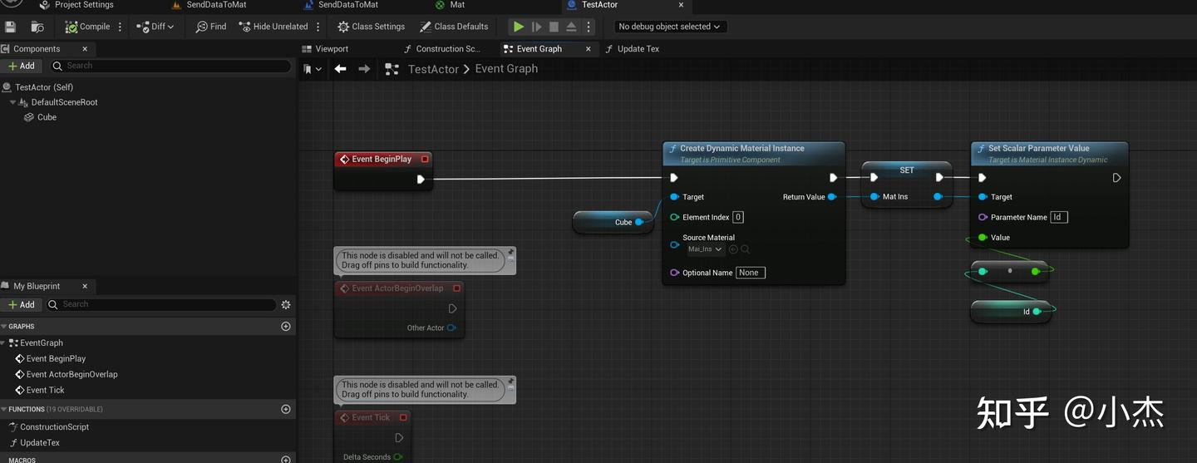Image resolution: width=1197 pixels, height=463 pixels.
Task: Open Source Material Mai_Ins dropdown
Action: pos(705,249)
